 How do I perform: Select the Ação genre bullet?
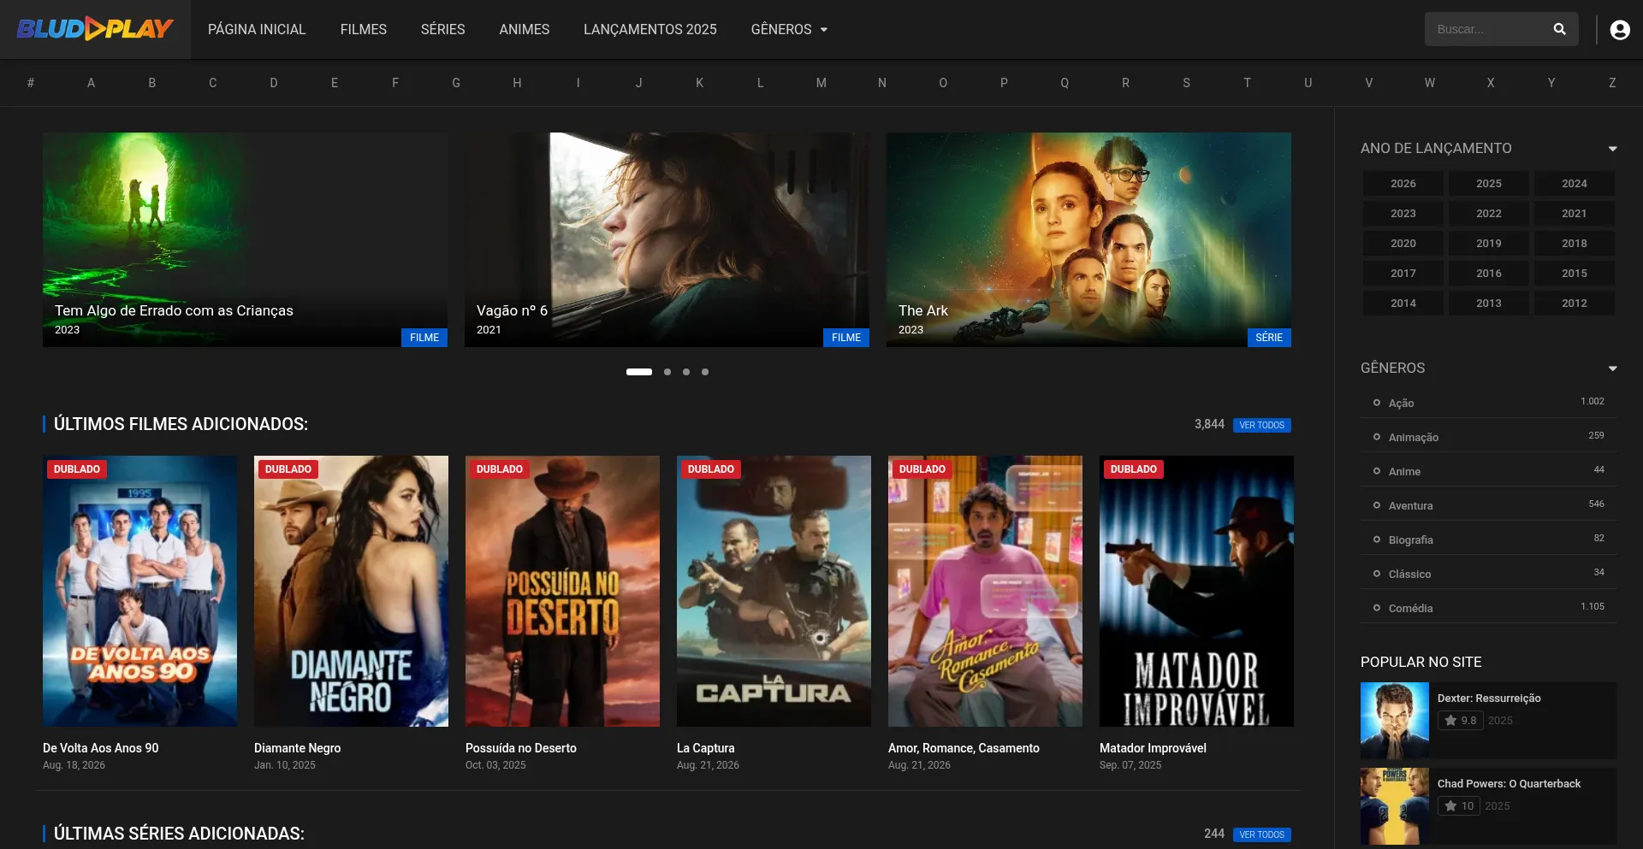coord(1376,403)
